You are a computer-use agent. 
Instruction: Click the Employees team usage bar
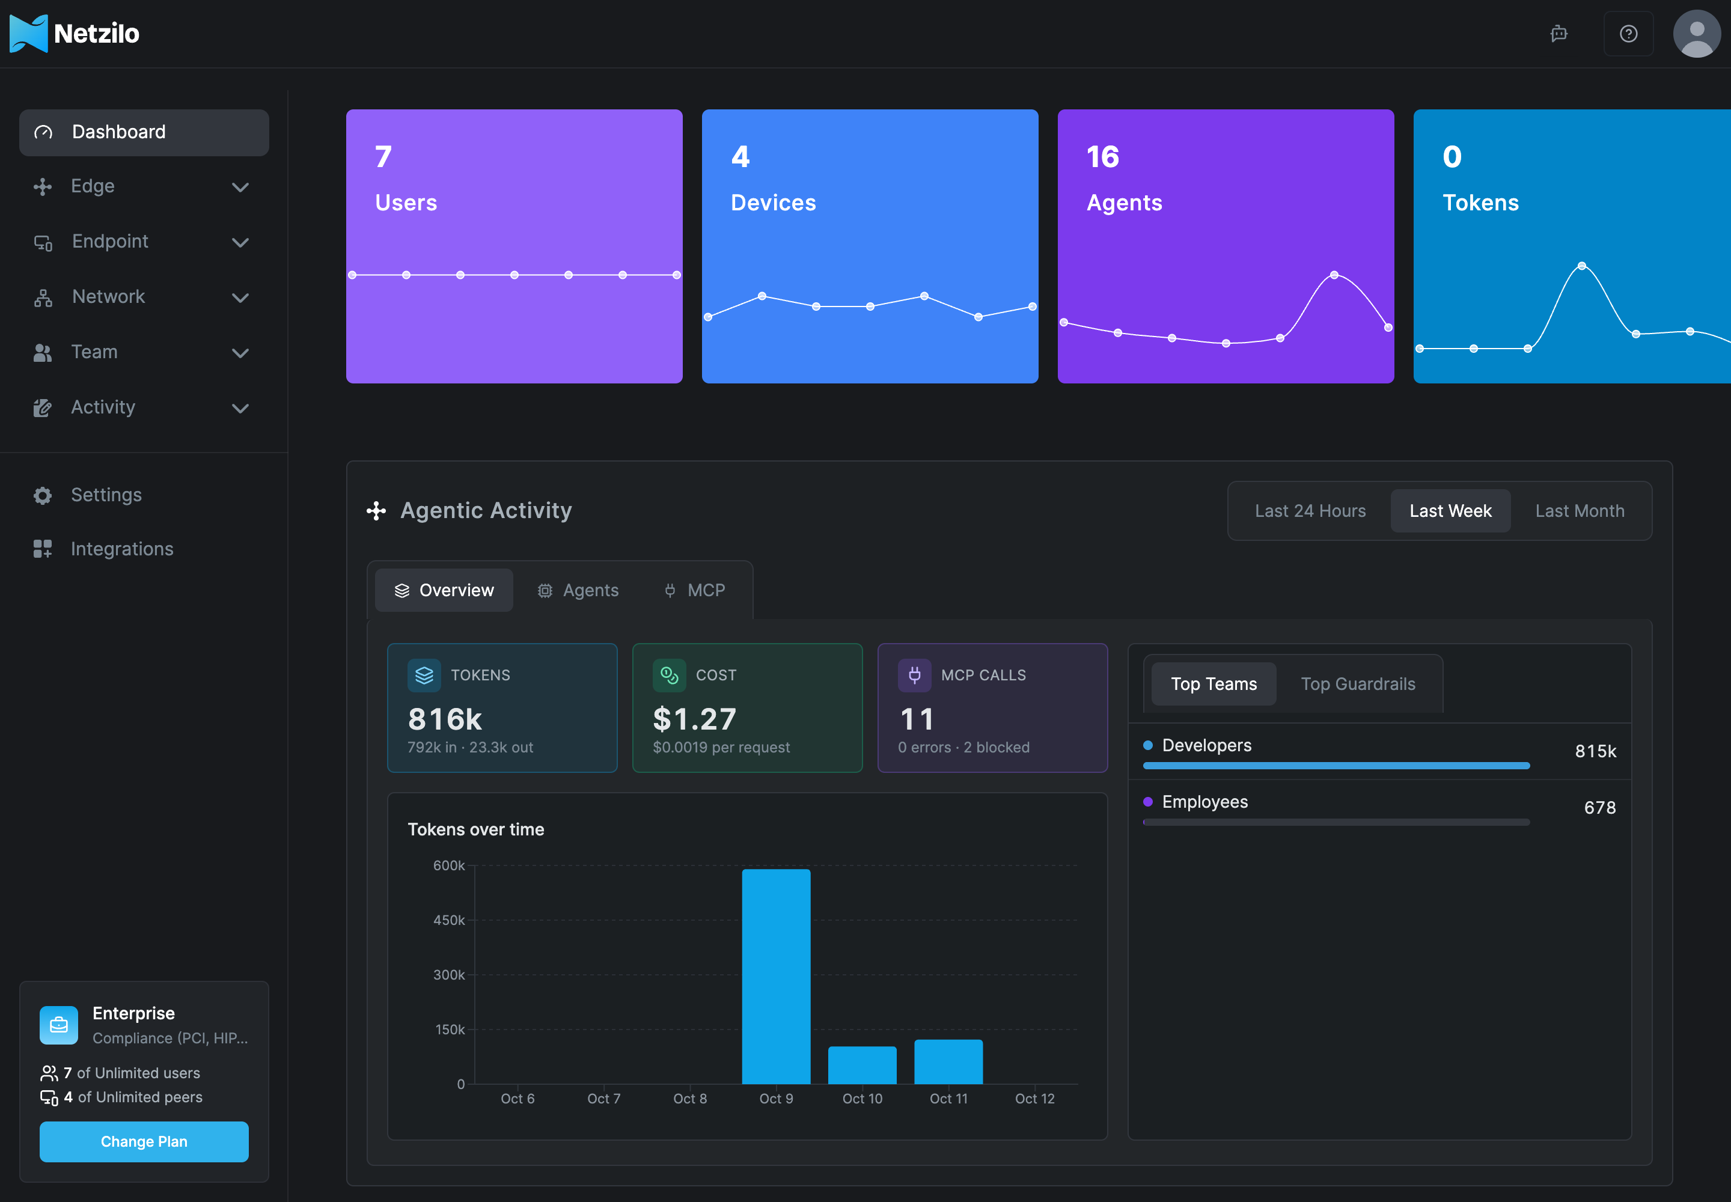1336,822
